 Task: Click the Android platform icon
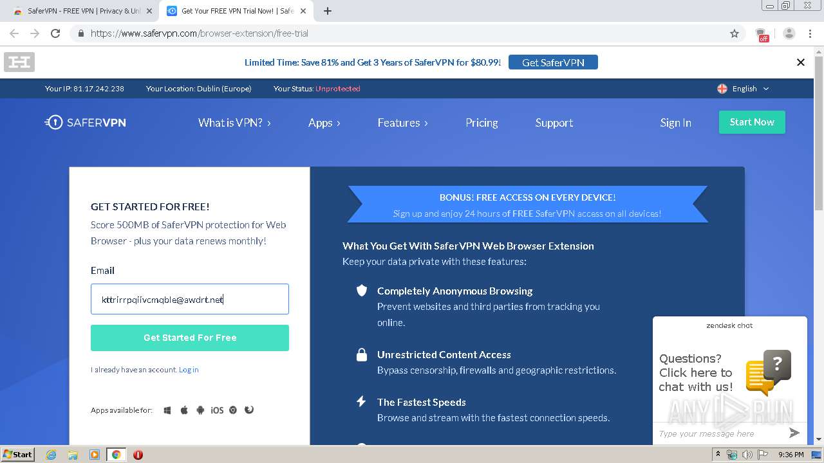point(200,410)
